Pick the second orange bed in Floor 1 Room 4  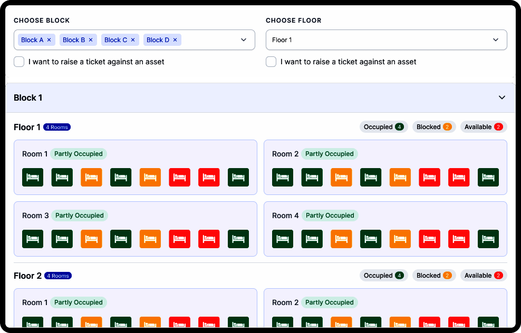click(400, 239)
